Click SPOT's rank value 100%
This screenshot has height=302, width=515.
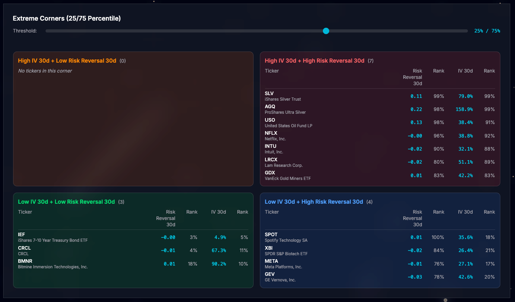coord(438,237)
